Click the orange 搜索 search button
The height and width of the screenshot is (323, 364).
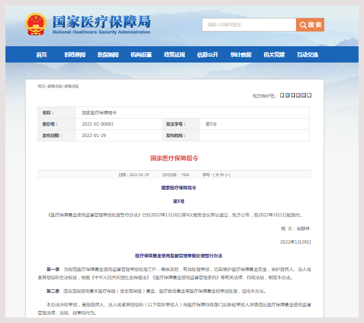310,25
